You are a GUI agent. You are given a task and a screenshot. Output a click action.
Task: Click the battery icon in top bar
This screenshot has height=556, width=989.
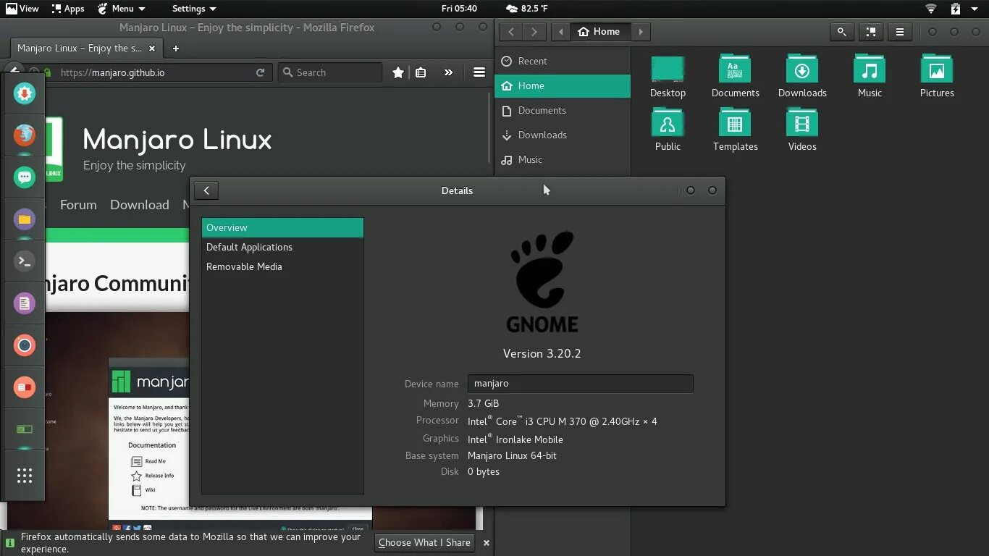956,9
